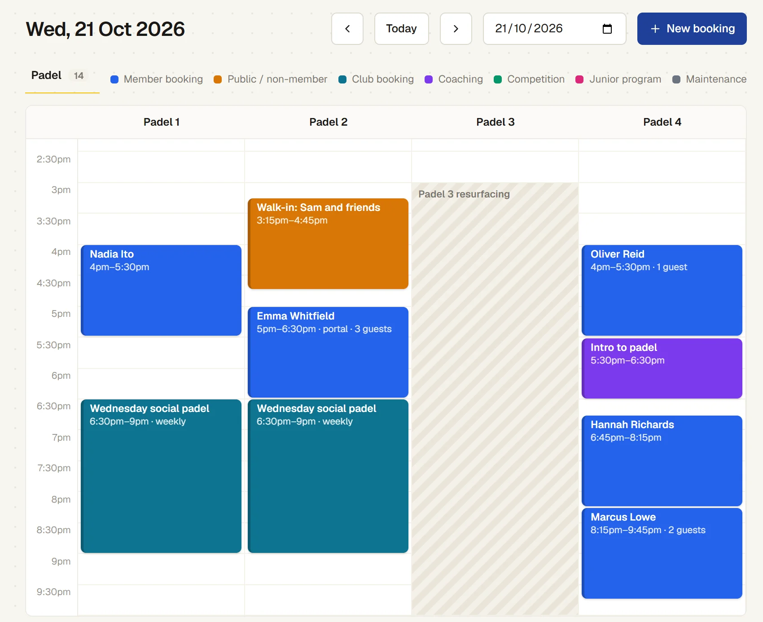The height and width of the screenshot is (622, 763).
Task: Click the 5:30pm time label
Action: [x=53, y=345]
